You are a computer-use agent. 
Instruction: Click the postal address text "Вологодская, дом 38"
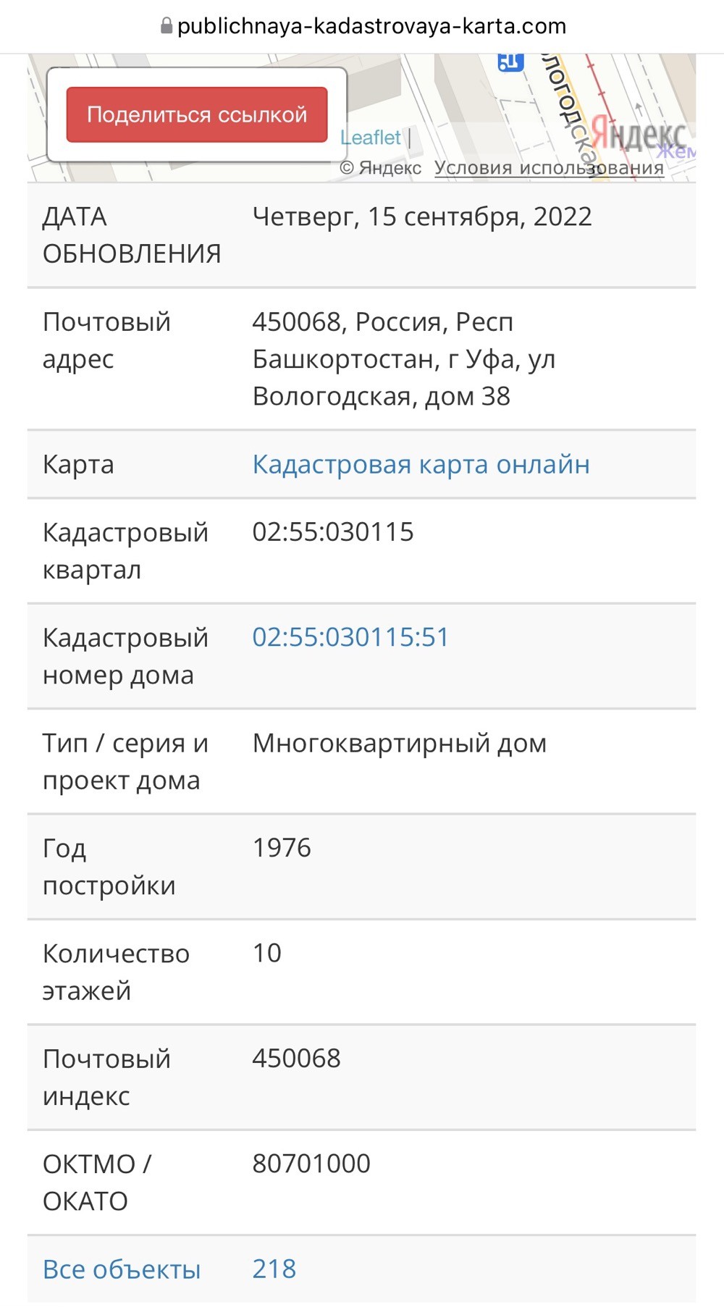click(382, 396)
